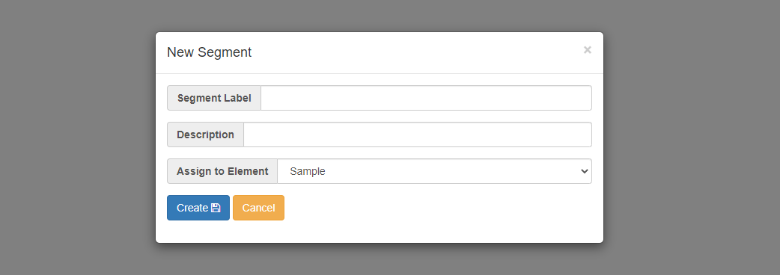
Task: Click the Create button
Action: pos(198,208)
